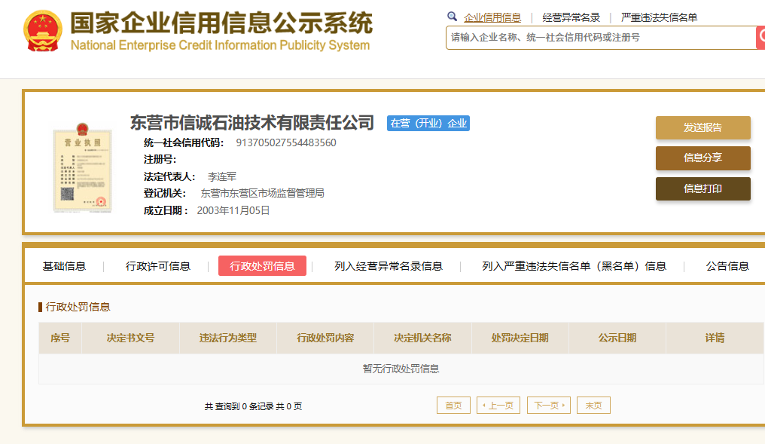Image resolution: width=765 pixels, height=444 pixels.
Task: Switch to the 公告信息 tab
Action: [727, 266]
